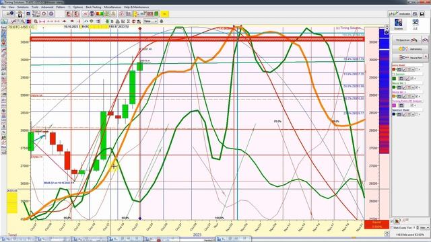Toggle the orange Neural Net checkbox

416,96
